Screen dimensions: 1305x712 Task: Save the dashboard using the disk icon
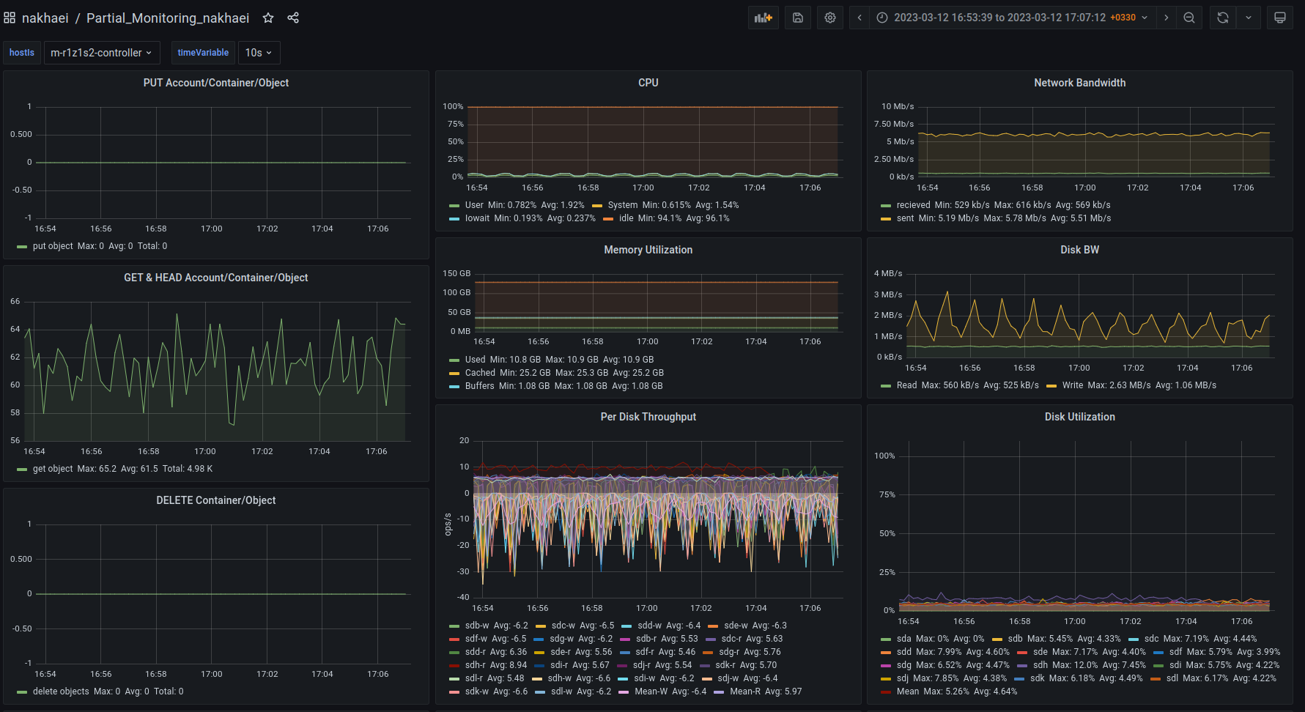pyautogui.click(x=798, y=18)
